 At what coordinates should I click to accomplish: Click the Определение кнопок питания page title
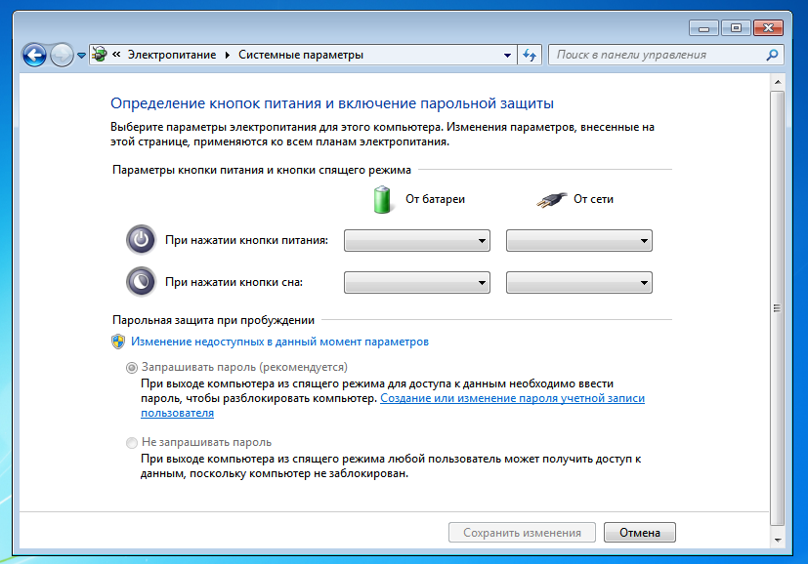click(332, 103)
